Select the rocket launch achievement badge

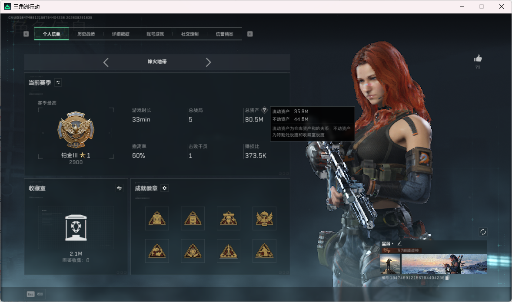coord(229,251)
